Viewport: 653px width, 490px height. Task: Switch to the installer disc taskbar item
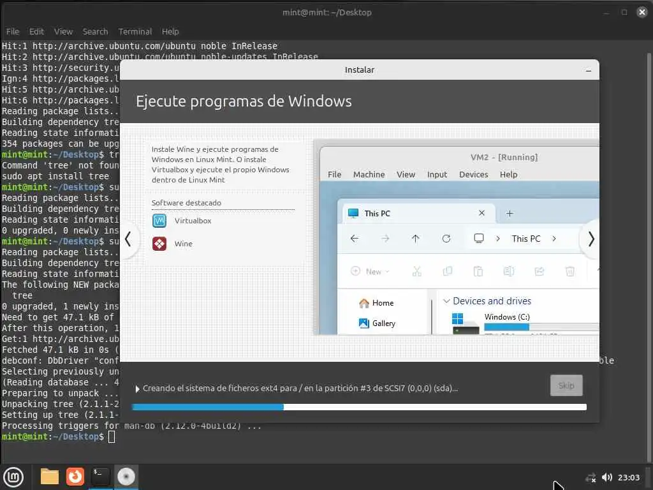click(126, 477)
